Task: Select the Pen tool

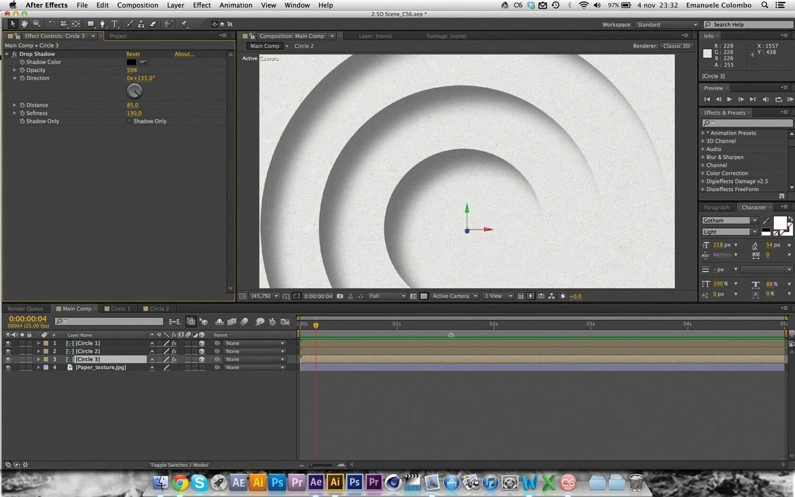Action: 102,24
